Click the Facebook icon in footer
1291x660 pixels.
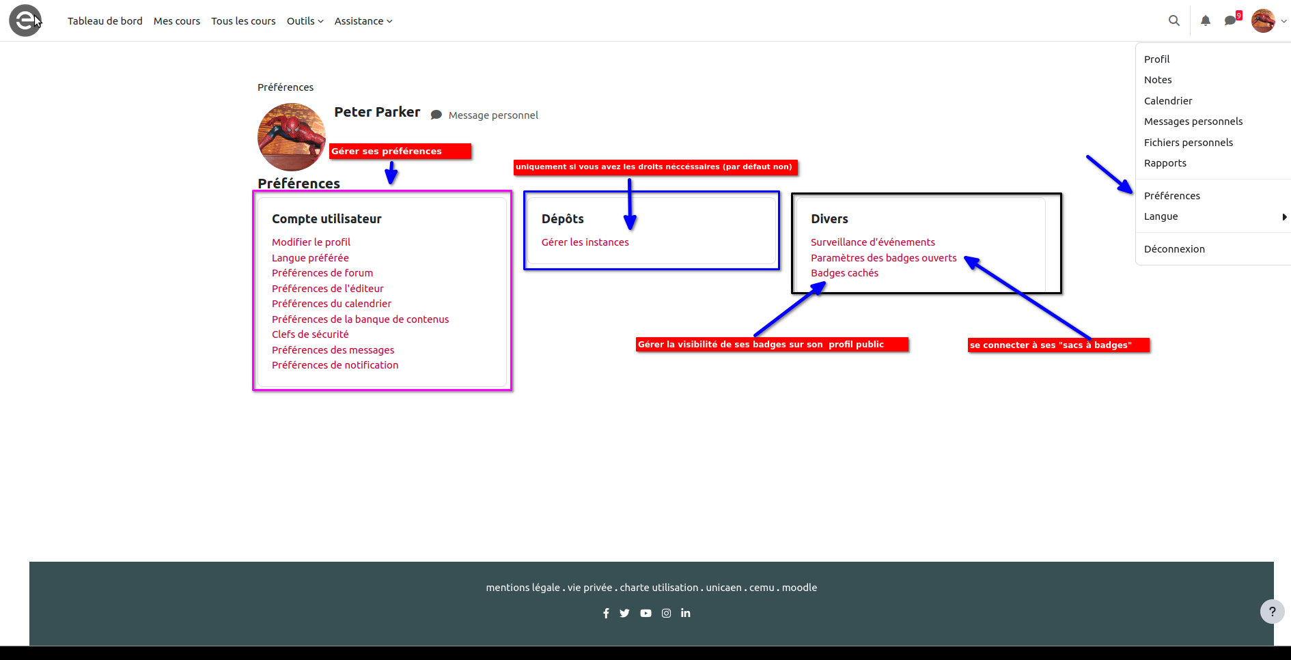tap(606, 613)
